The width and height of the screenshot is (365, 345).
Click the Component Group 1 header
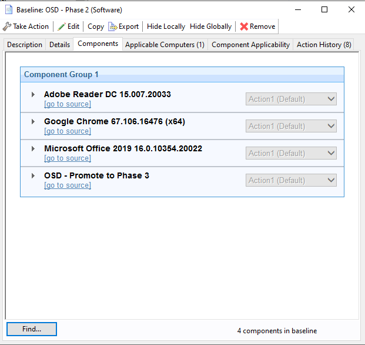pos(182,75)
